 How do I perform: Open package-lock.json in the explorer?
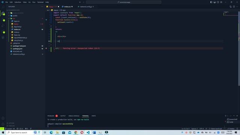pyautogui.click(x=19, y=46)
